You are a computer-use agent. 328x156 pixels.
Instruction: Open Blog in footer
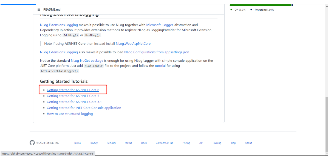pos(233,143)
